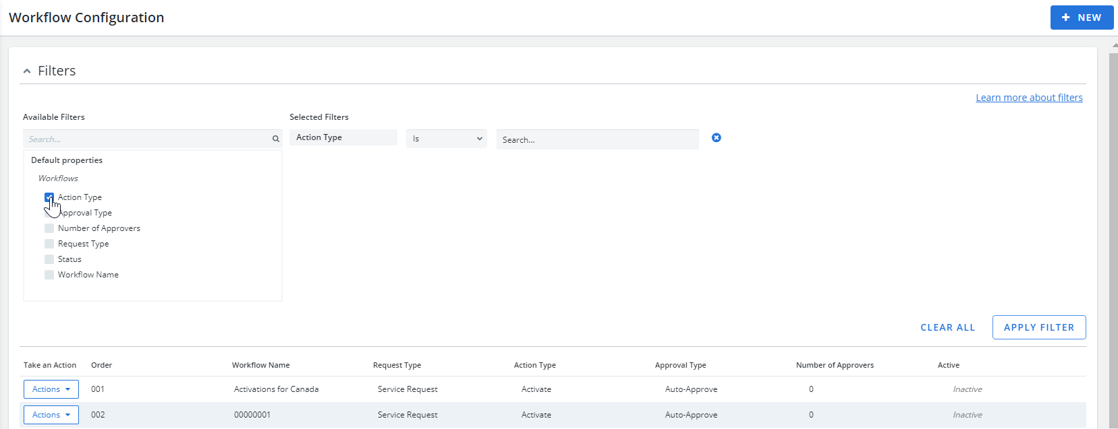Check the Request Type filter checkbox

pos(49,244)
